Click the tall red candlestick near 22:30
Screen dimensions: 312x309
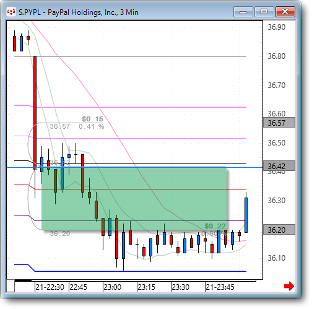(x=35, y=113)
